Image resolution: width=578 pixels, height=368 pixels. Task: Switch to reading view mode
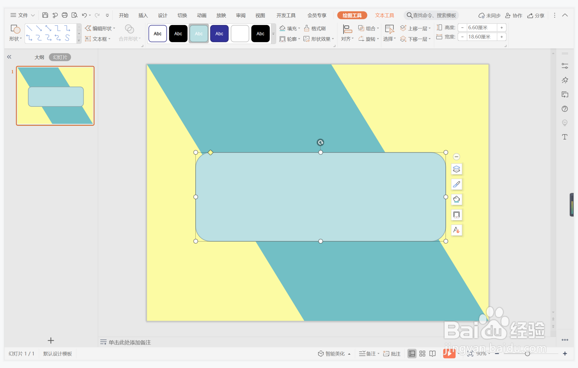tap(432, 354)
